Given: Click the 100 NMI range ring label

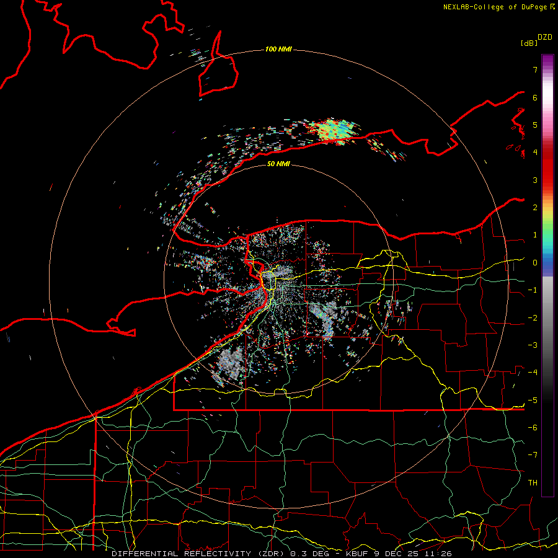Looking at the screenshot, I should [278, 49].
